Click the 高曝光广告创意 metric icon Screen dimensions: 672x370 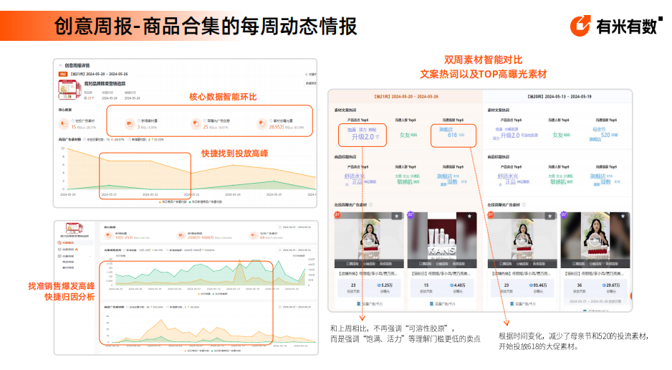pyautogui.click(x=196, y=124)
